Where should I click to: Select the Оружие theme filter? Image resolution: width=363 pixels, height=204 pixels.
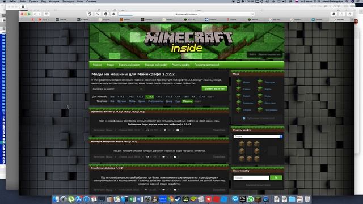point(121,101)
